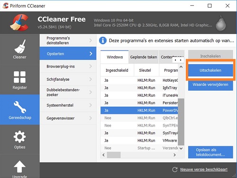Sort by Programma column header
The image size is (237, 178).
[169, 70]
